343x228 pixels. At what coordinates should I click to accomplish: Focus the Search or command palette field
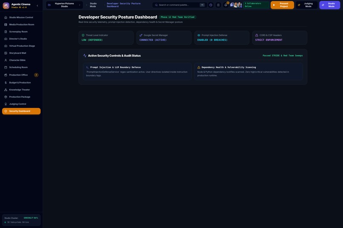coord(180,5)
